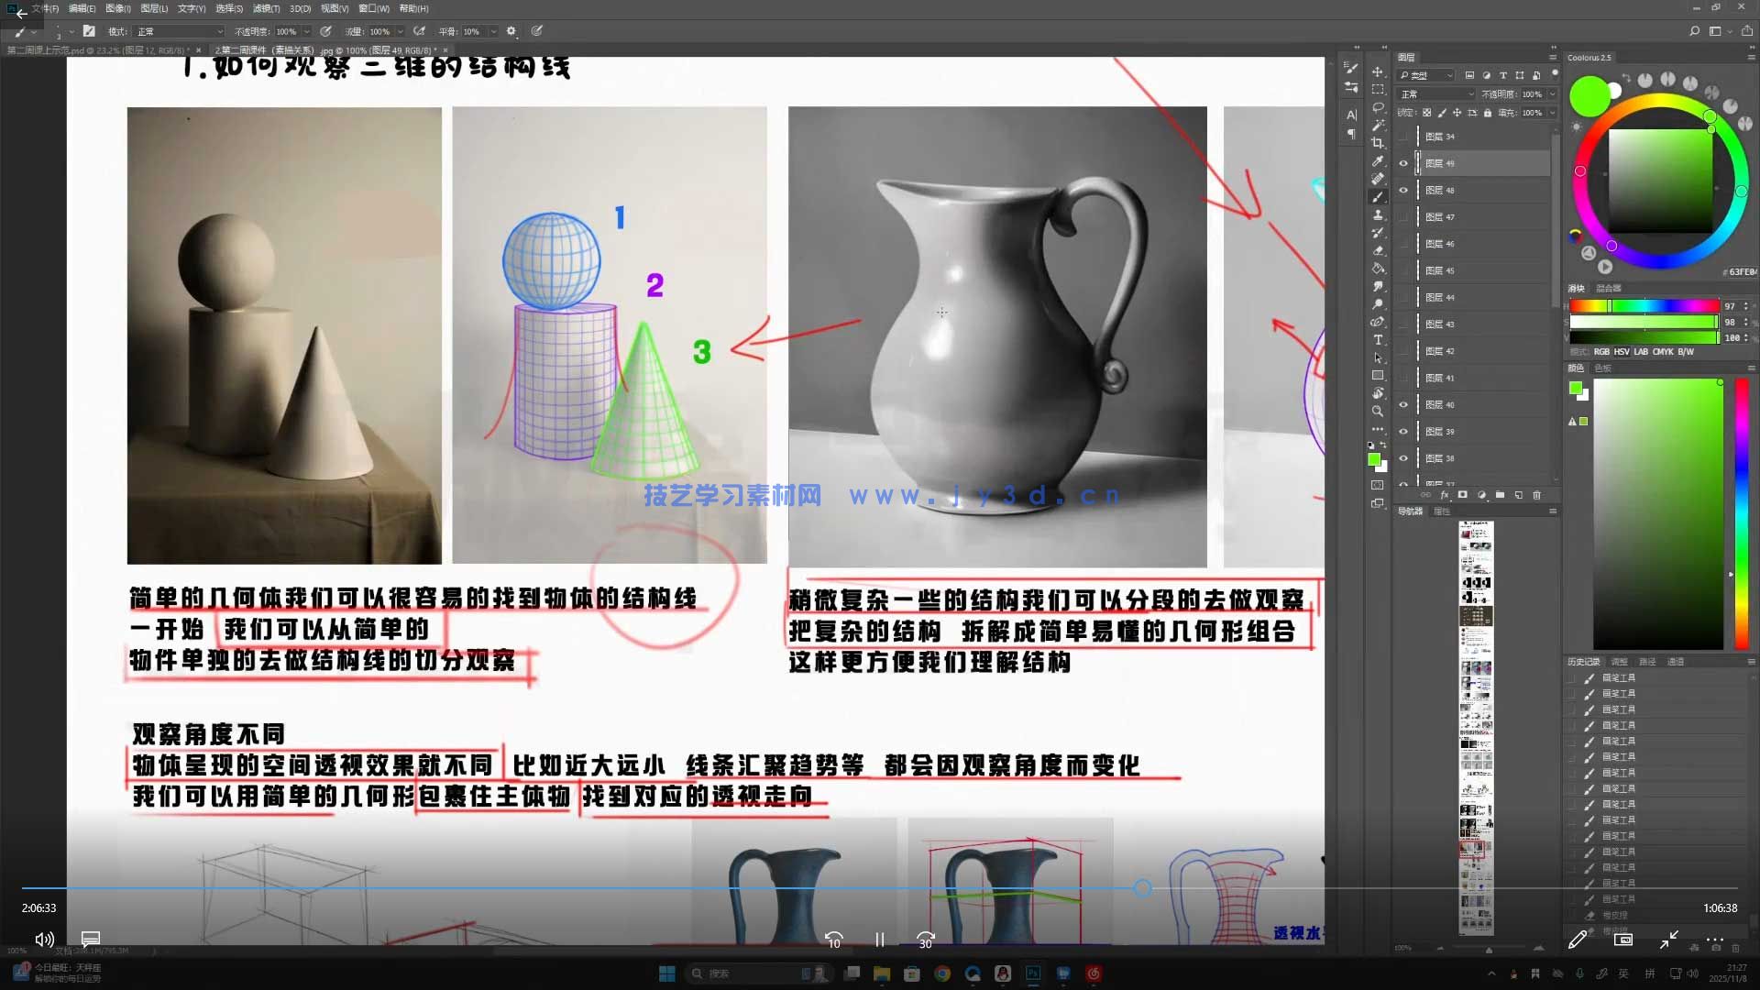1760x990 pixels.
Task: Click the delete layer trash icon
Action: coord(1537,495)
